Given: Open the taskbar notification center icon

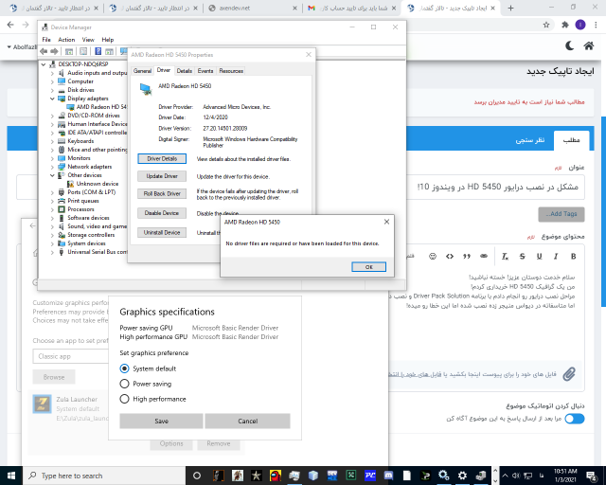Looking at the screenshot, I should click(591, 476).
